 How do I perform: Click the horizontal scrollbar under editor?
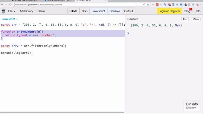[62, 112]
